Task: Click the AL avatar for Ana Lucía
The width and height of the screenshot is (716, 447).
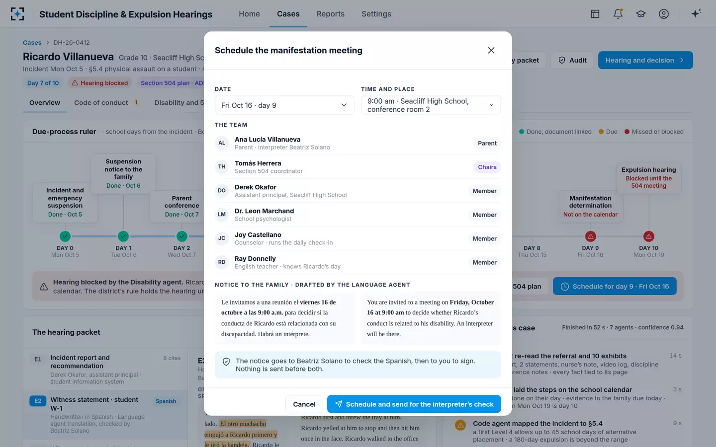Action: pos(222,143)
